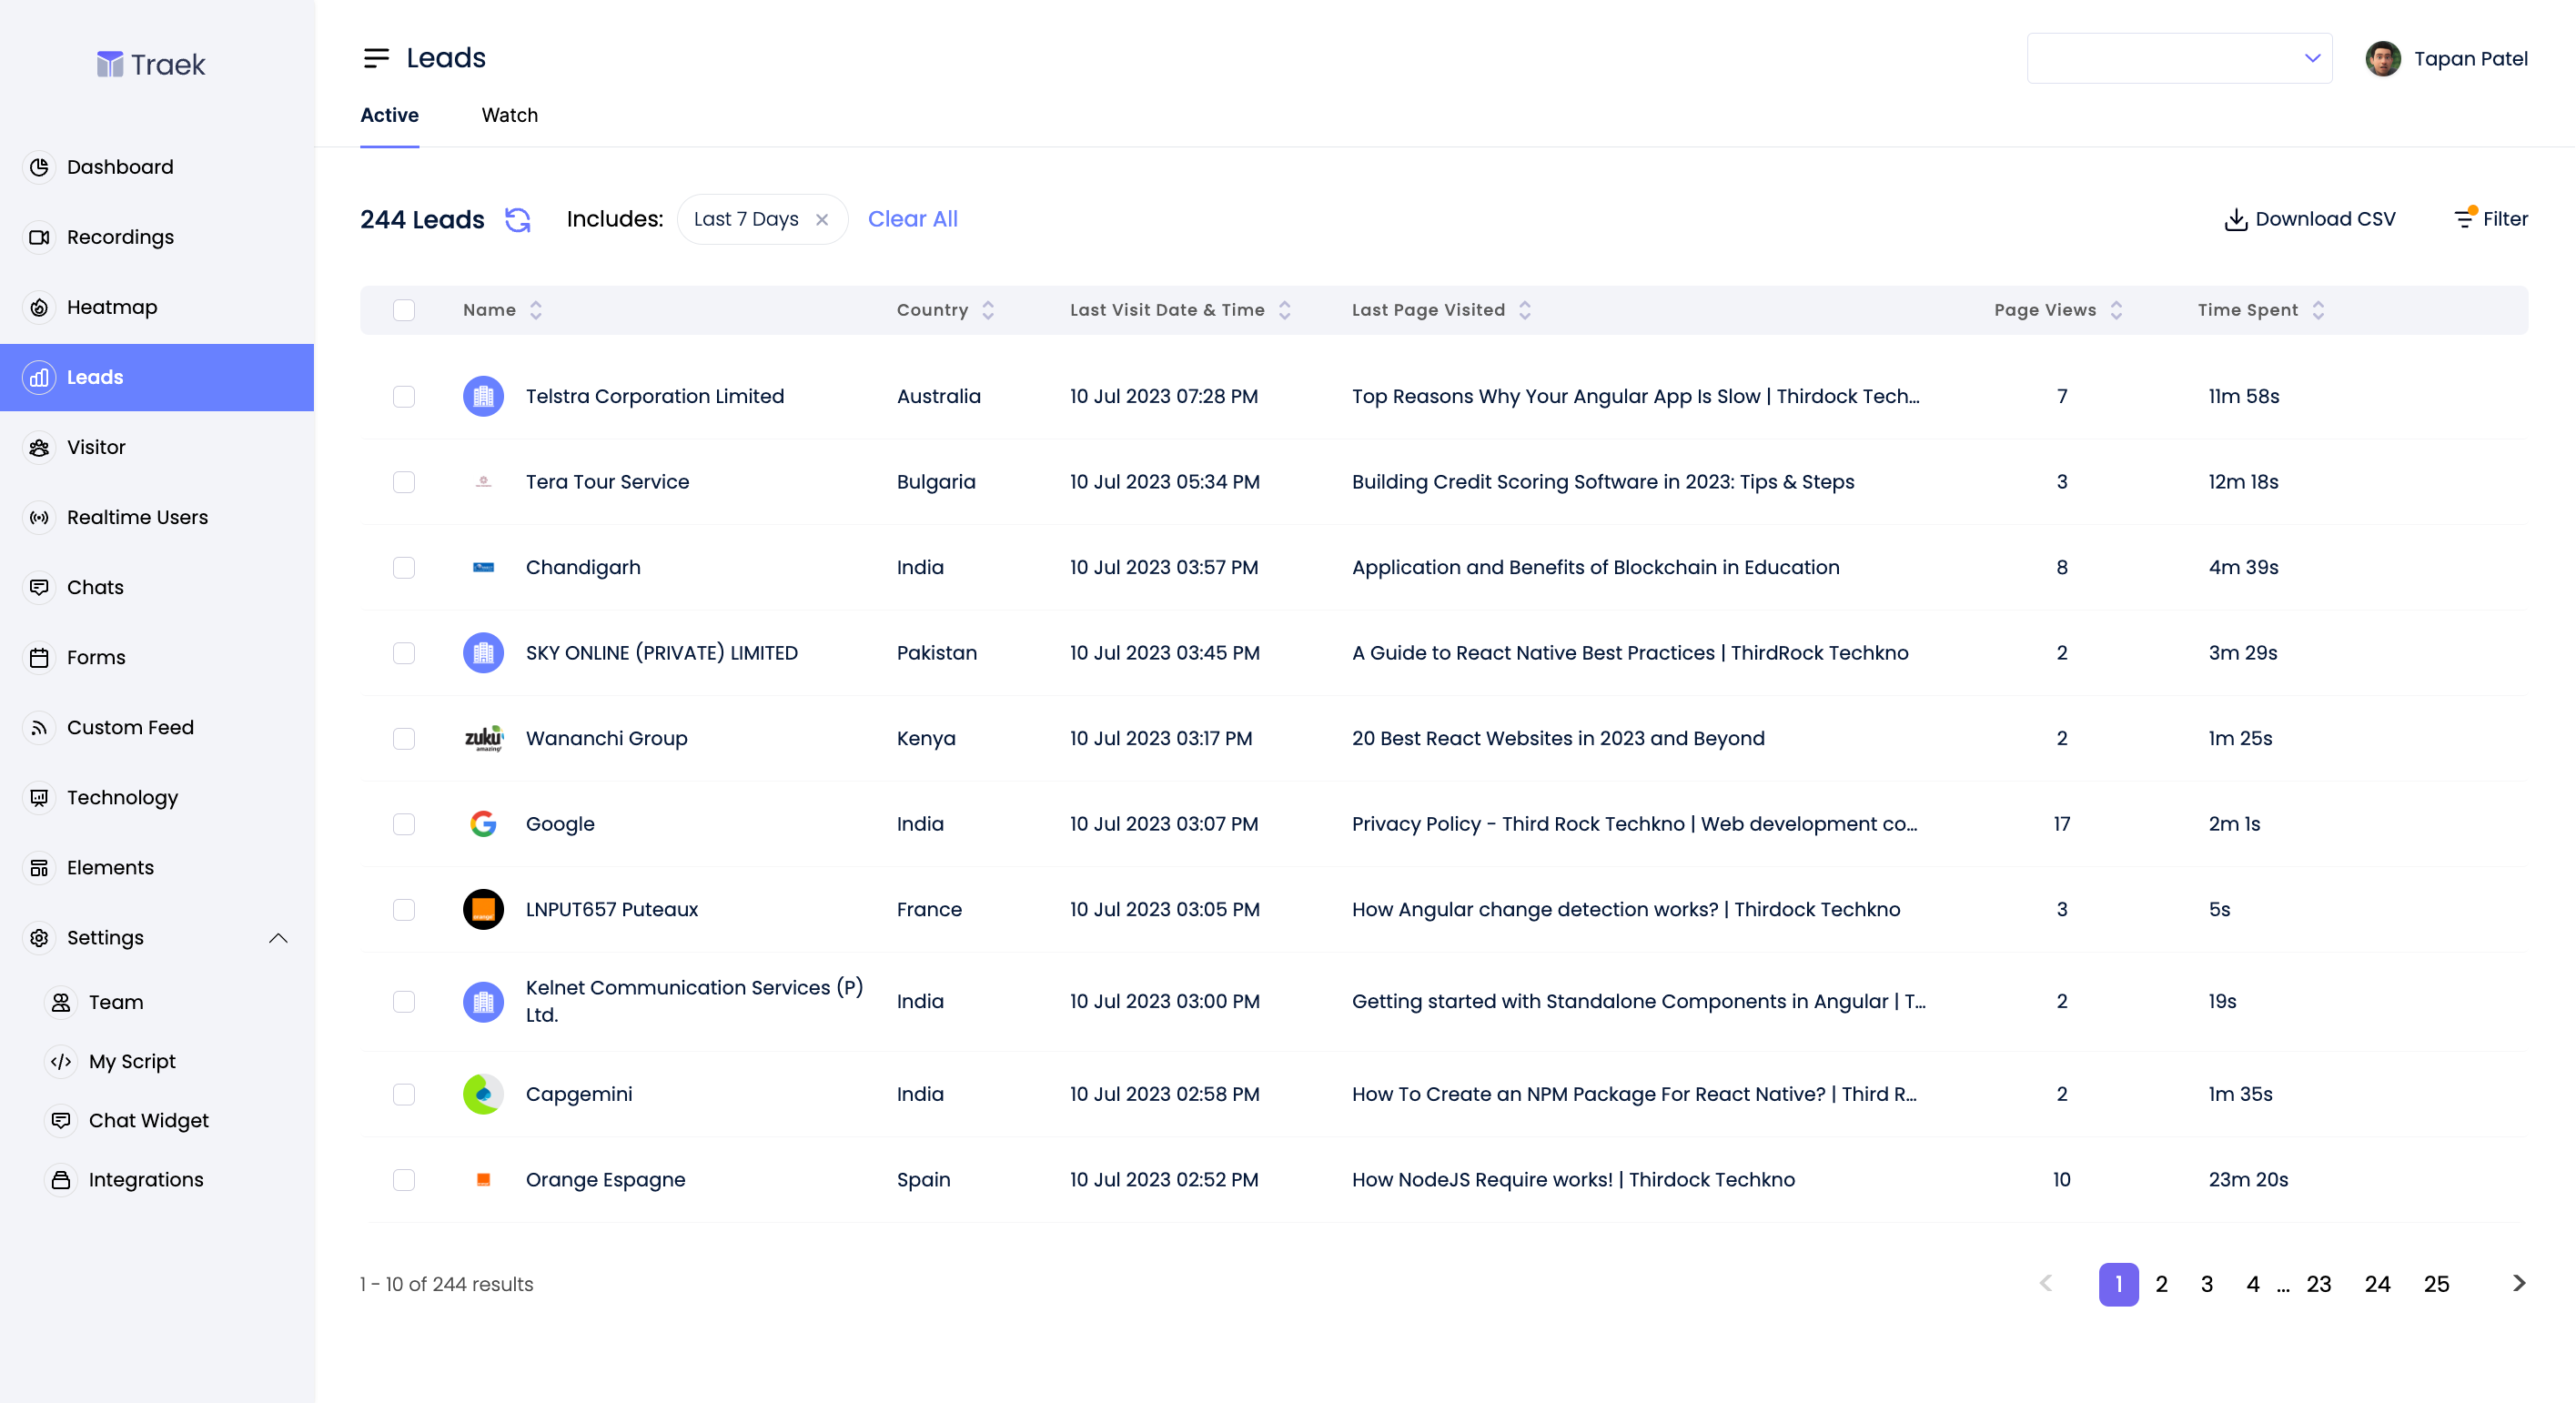The image size is (2576, 1403).
Task: Click the hamburger icon beside Leads title
Action: tap(376, 57)
